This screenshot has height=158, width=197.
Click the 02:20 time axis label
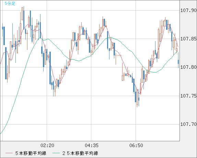(x=47, y=145)
